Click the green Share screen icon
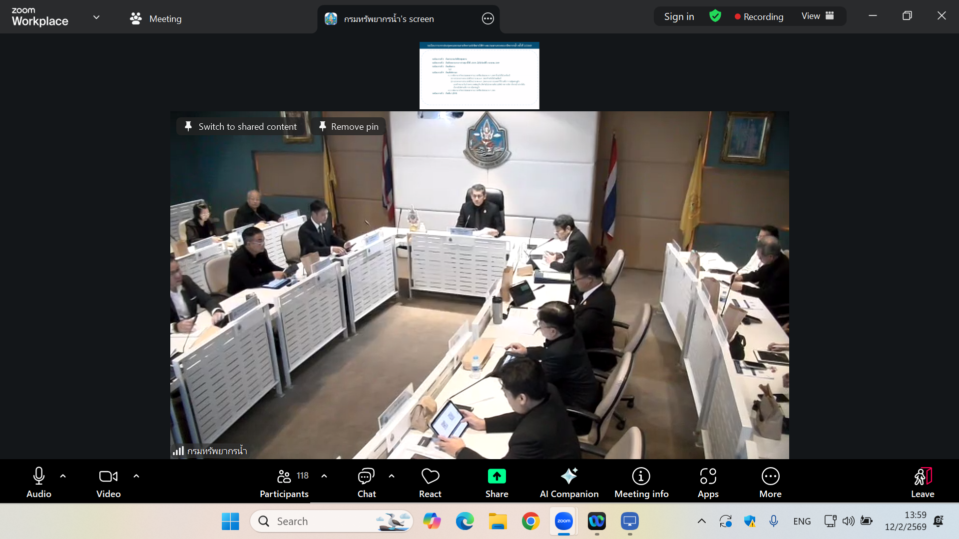Image resolution: width=959 pixels, height=539 pixels. coord(496,477)
